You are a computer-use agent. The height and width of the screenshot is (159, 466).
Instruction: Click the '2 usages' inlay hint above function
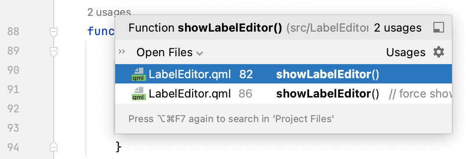tap(109, 12)
